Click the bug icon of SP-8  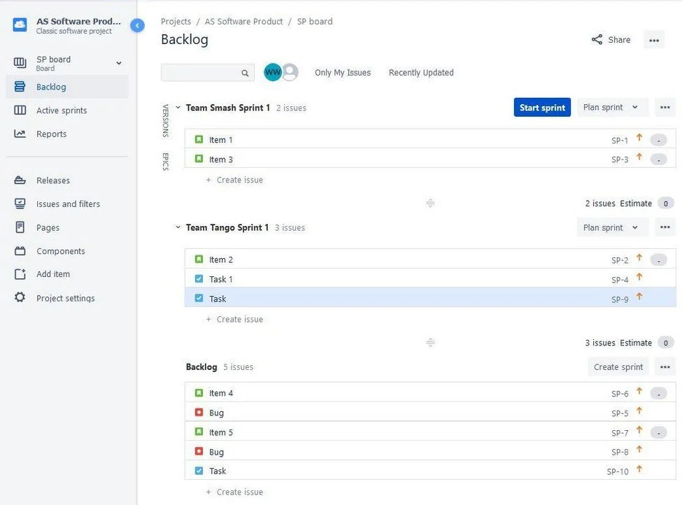[199, 452]
